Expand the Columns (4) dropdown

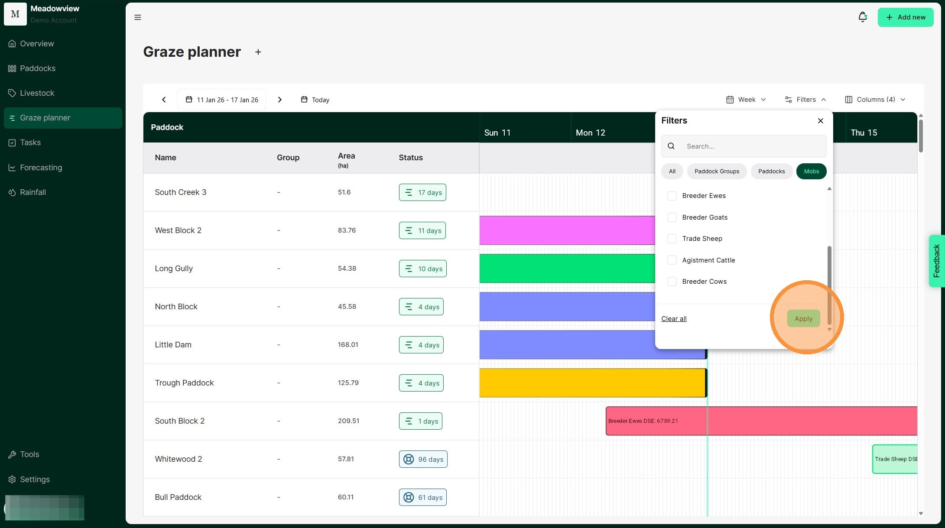click(875, 100)
